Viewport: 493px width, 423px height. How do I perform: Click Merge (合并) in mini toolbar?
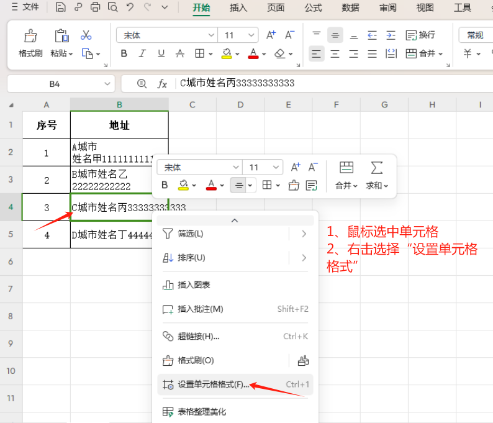(346, 176)
